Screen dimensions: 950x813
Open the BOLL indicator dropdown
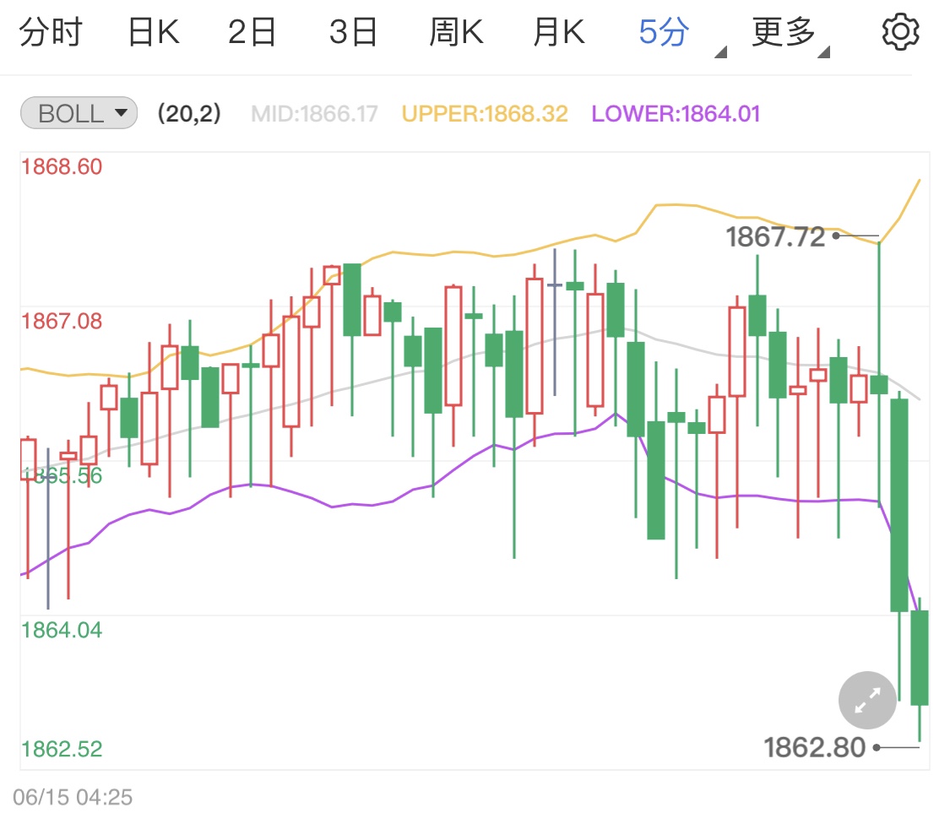click(79, 112)
